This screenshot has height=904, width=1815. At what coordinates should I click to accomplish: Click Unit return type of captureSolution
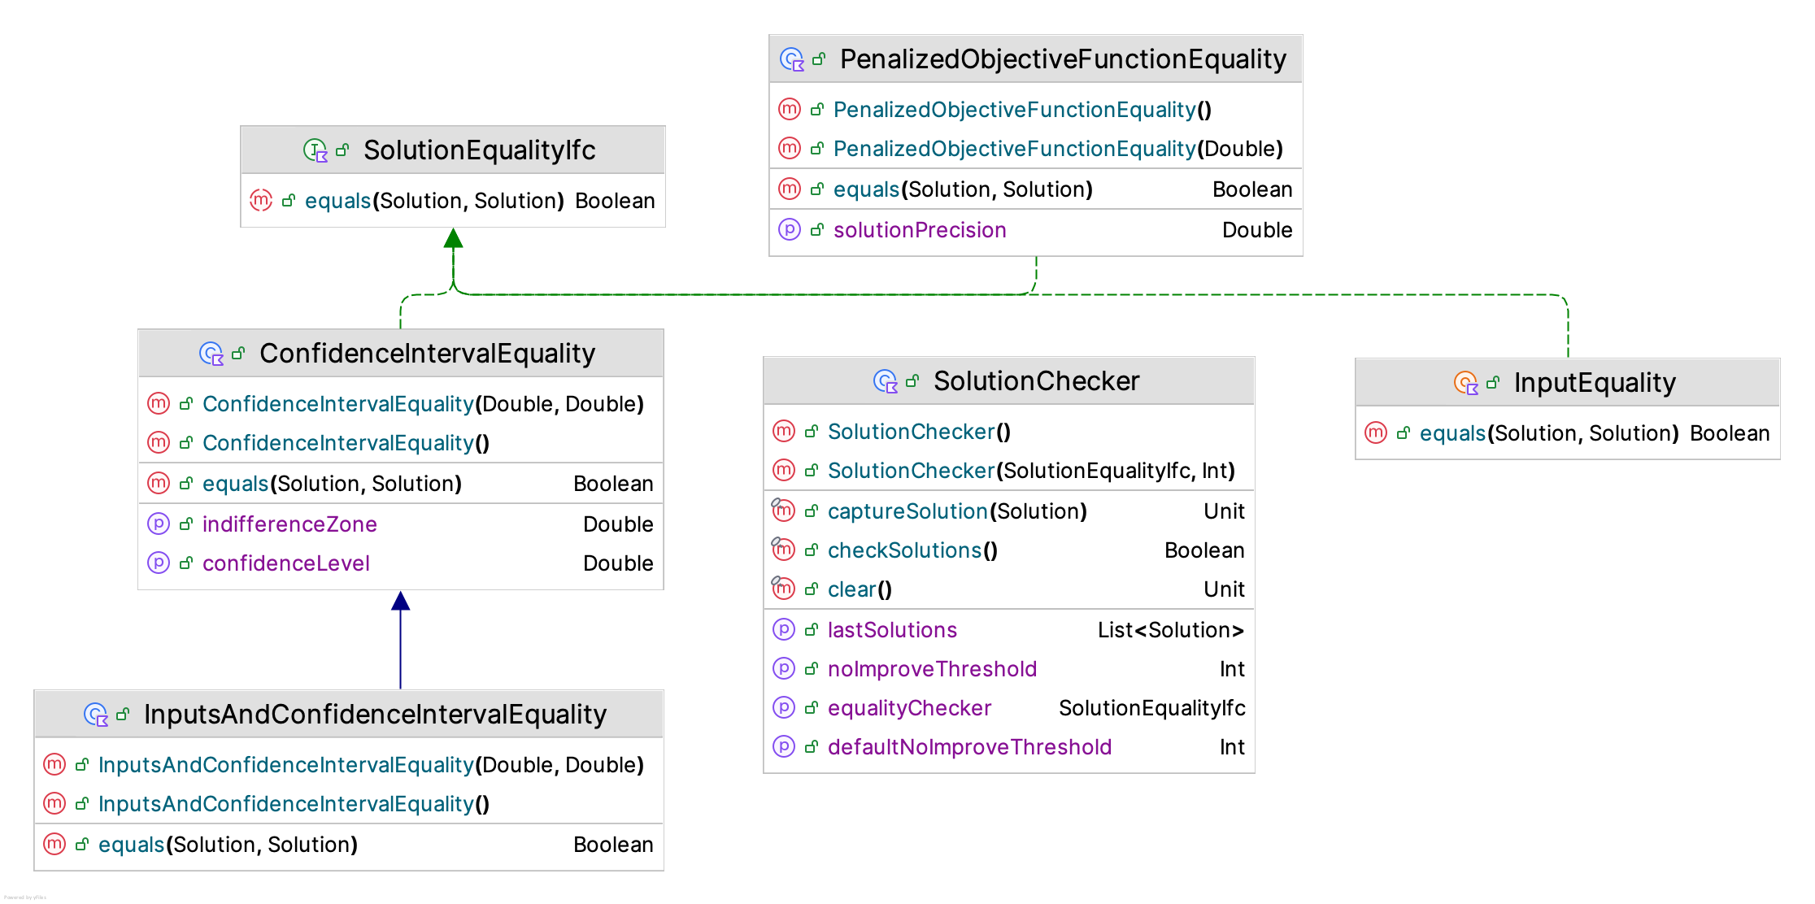(1224, 511)
